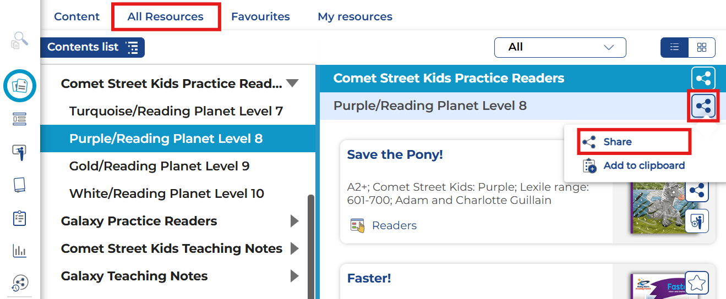Click the assign icon on Save the Pony! card

696,222
